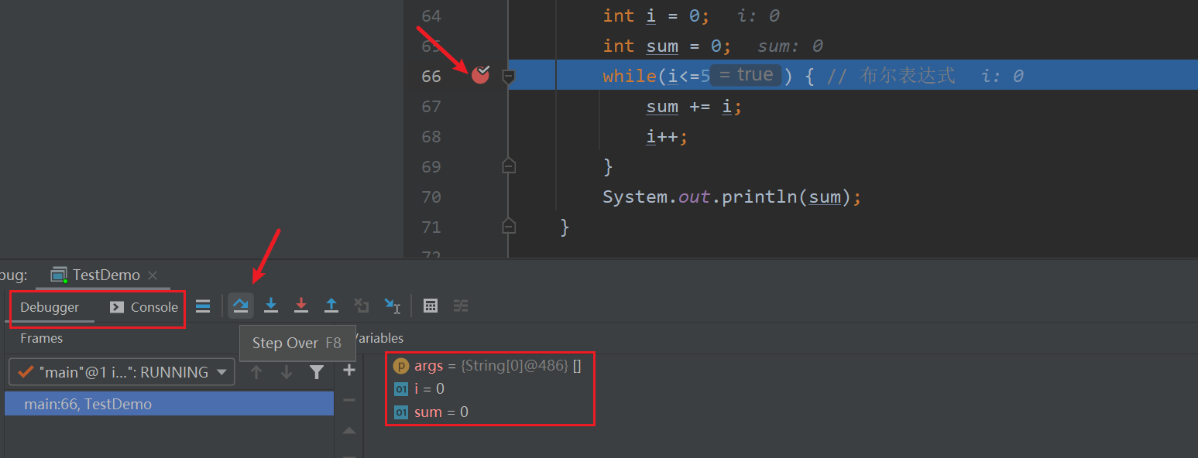This screenshot has height=458, width=1198.
Task: Toggle the breakpoint on line 66
Action: tap(481, 75)
